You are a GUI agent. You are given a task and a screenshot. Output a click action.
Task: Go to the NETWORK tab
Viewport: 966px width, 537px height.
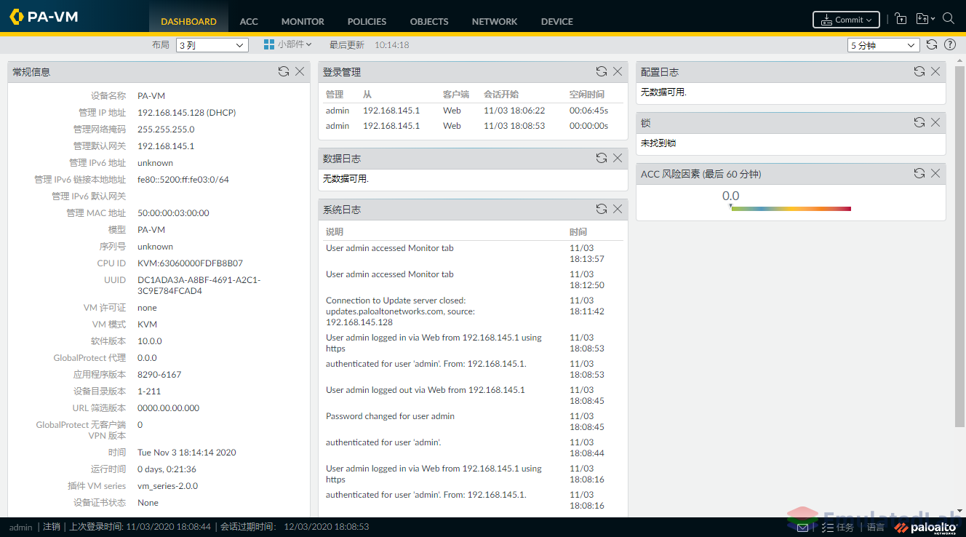(x=495, y=21)
